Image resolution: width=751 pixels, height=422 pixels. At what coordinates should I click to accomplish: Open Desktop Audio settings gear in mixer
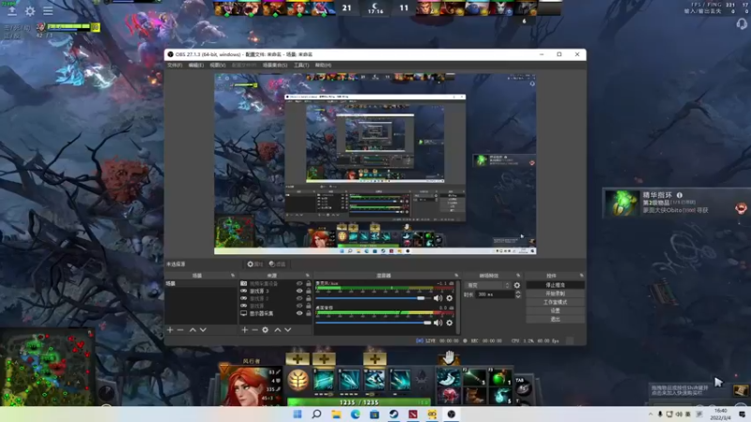point(450,323)
